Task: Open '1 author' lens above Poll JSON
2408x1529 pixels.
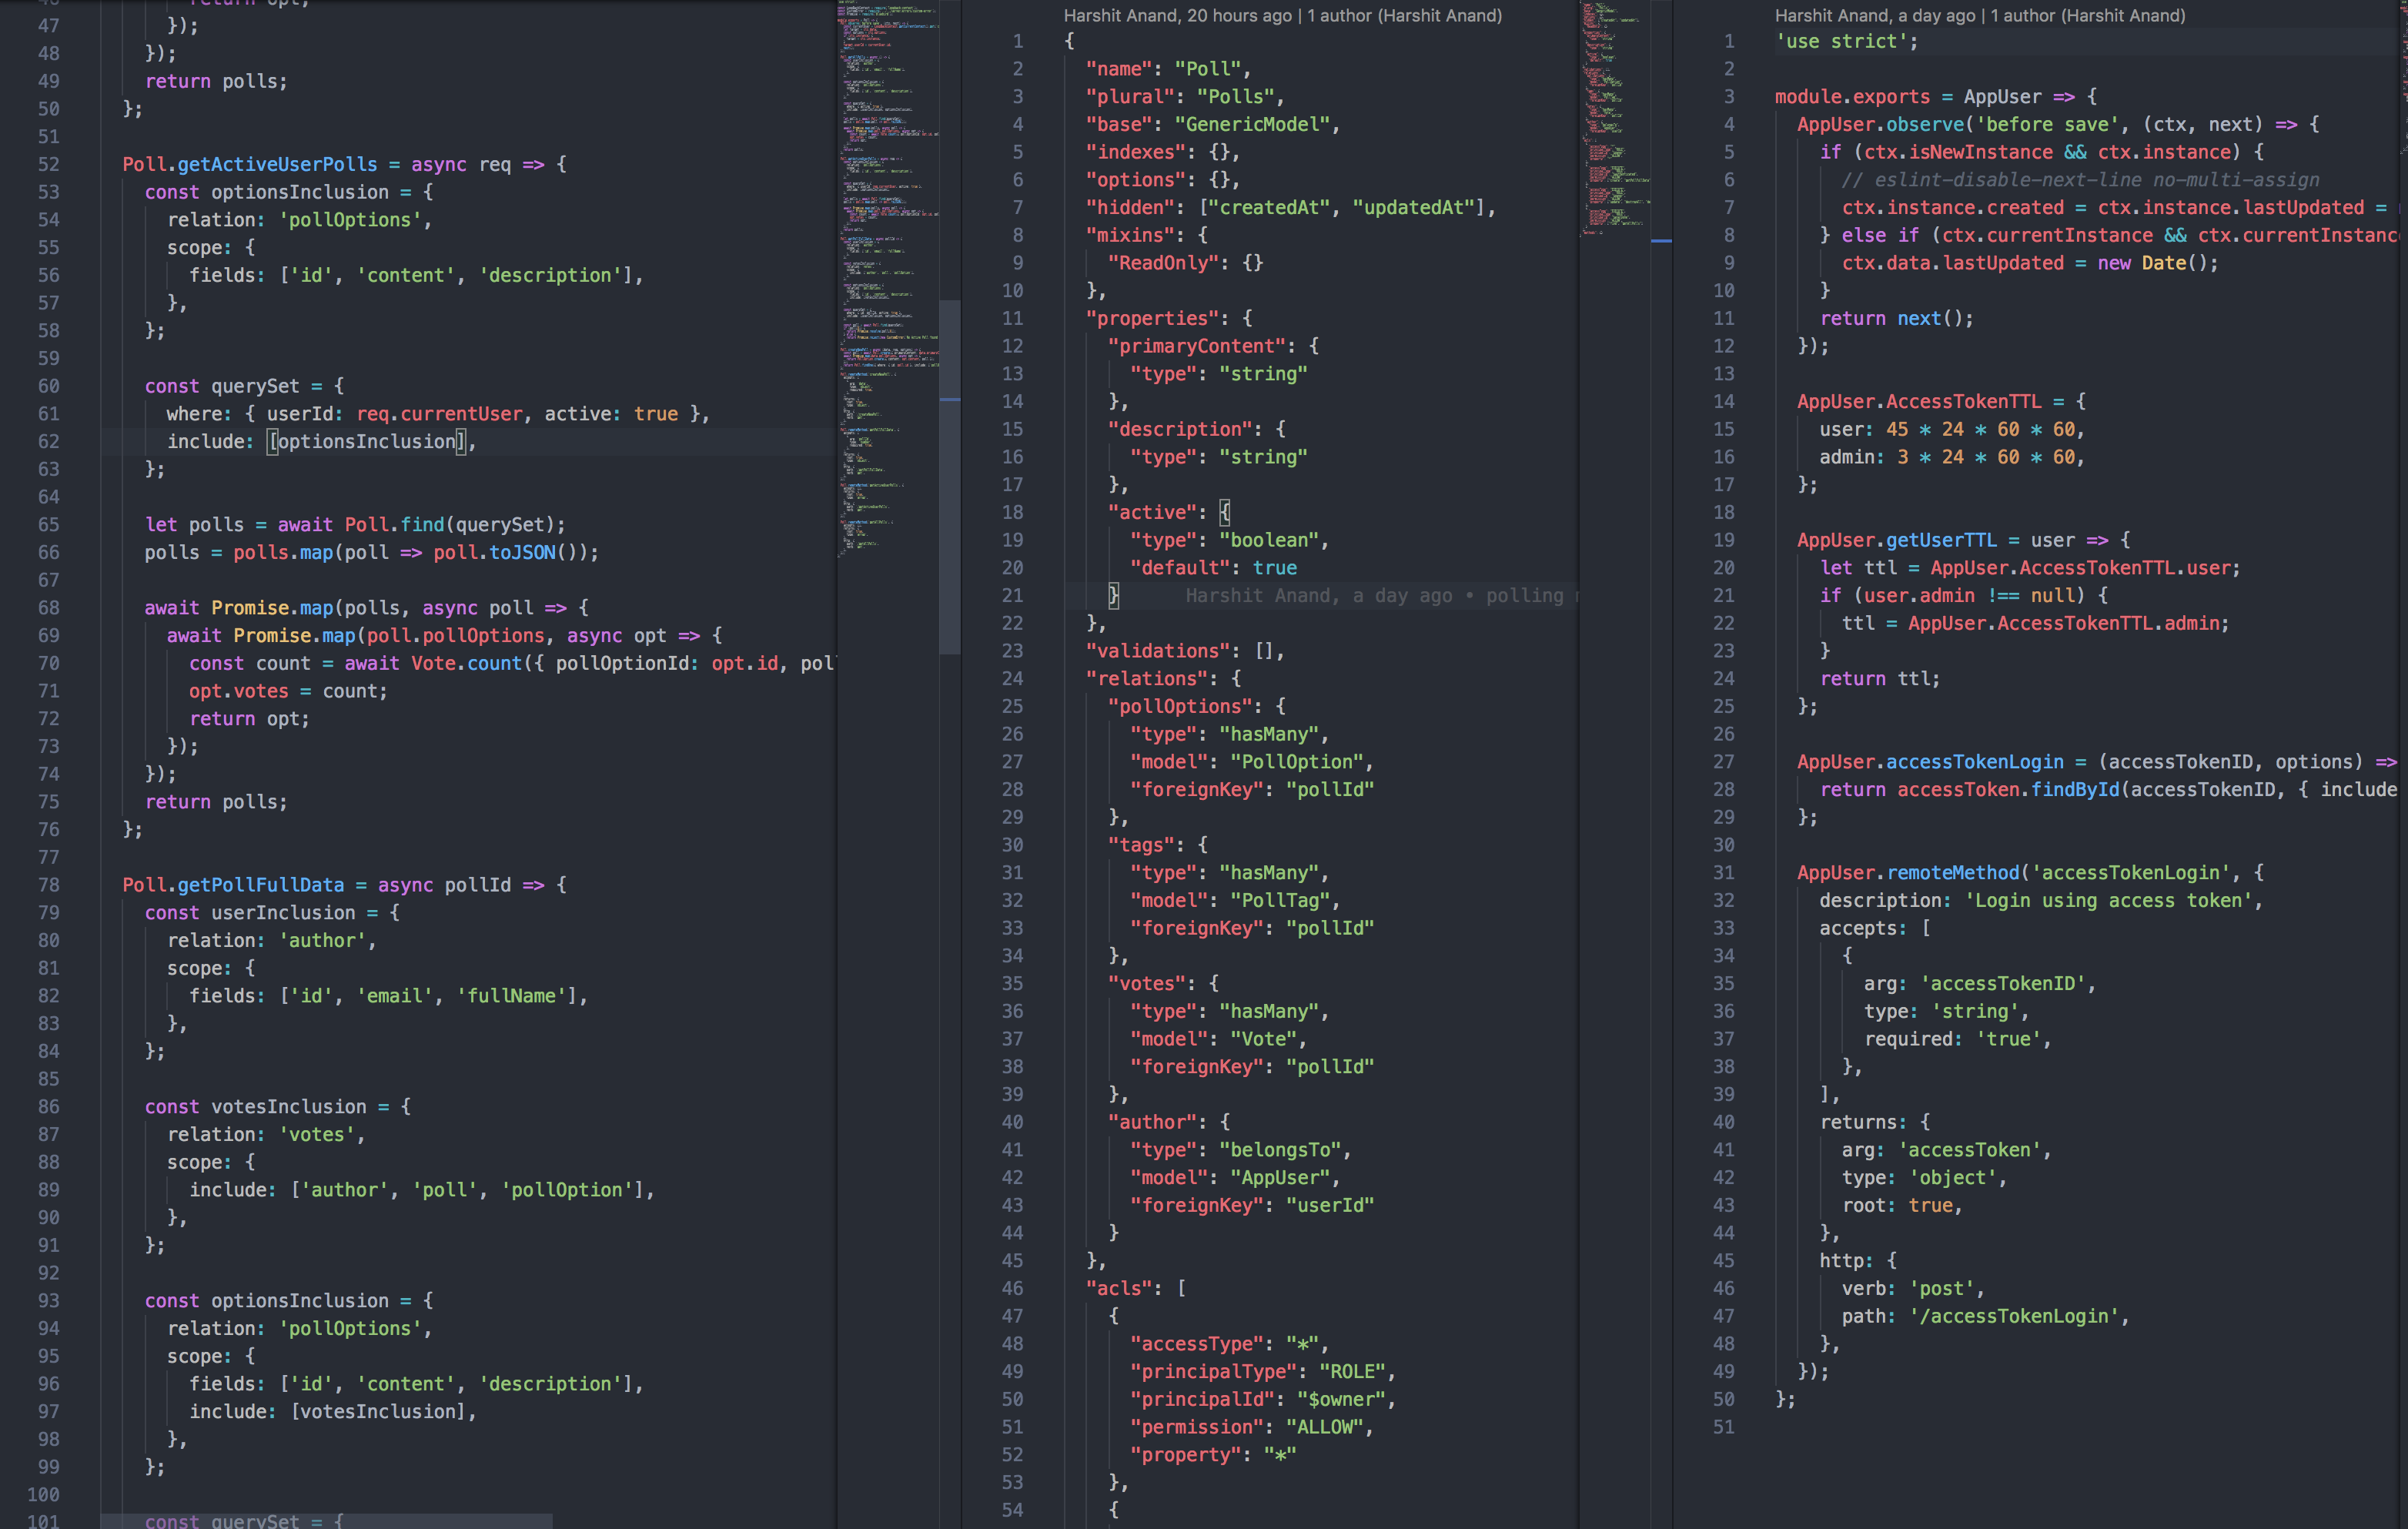Action: click(x=1404, y=15)
